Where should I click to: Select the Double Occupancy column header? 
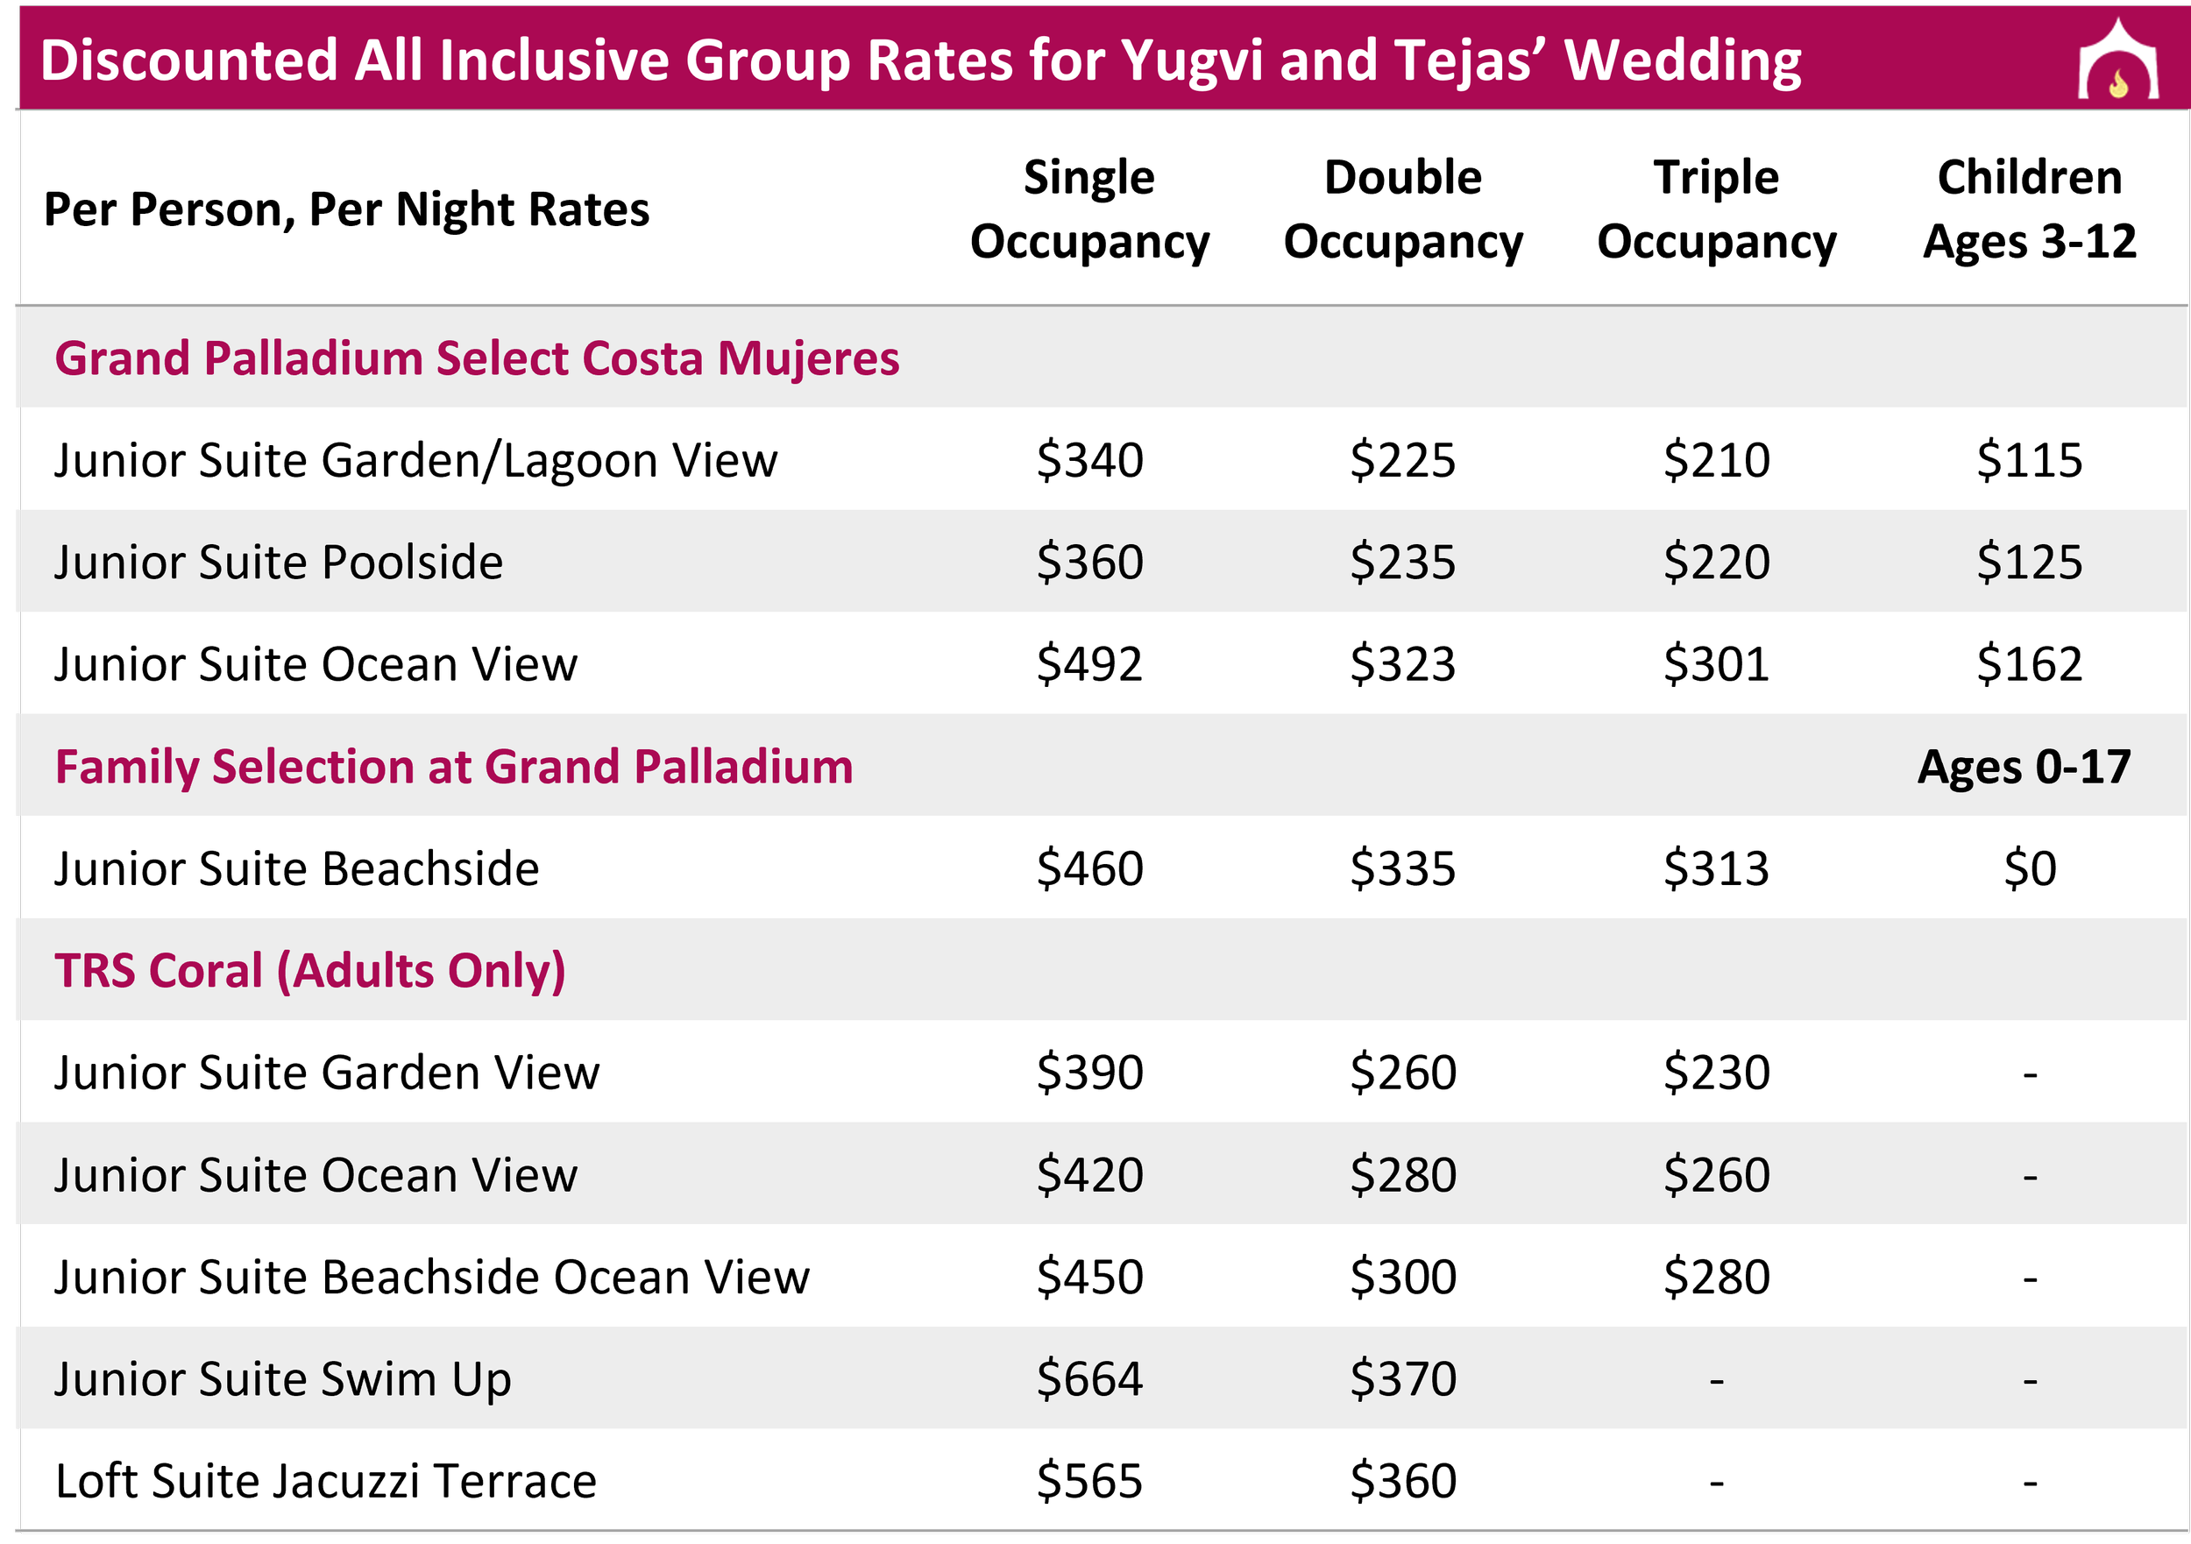(1402, 209)
